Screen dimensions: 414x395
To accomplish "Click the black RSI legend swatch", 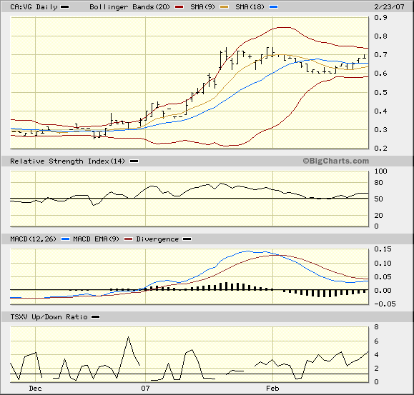I will point(134,161).
